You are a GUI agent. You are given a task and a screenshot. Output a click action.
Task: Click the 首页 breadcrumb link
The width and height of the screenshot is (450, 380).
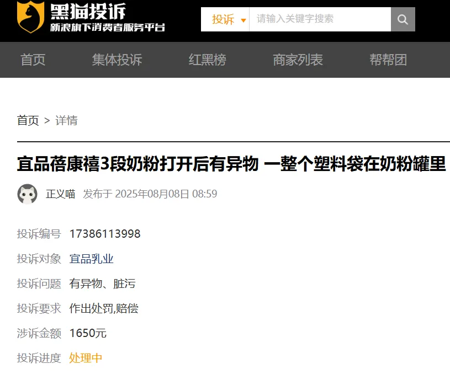(x=28, y=120)
